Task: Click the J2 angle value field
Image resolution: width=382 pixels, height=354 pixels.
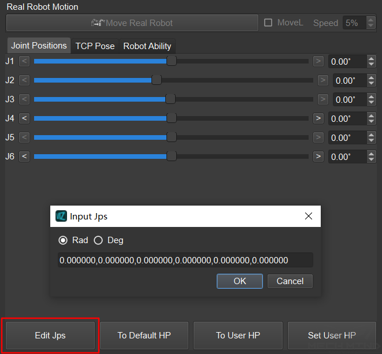Action: tap(350, 80)
